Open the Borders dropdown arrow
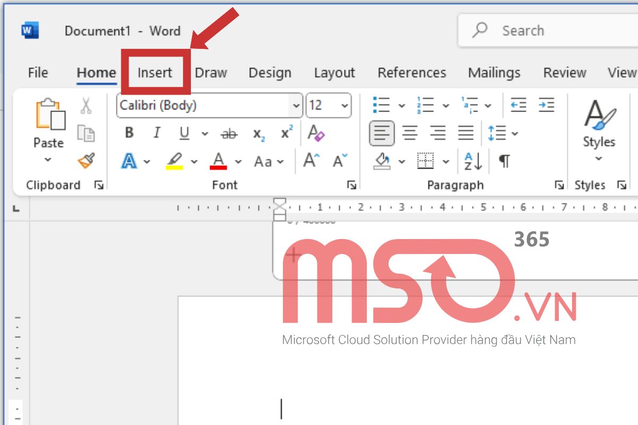Screen dimensions: 638x425 (x=446, y=161)
